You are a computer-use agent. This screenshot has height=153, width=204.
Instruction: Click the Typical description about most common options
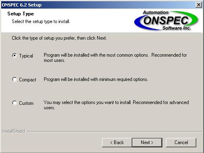click(x=115, y=57)
